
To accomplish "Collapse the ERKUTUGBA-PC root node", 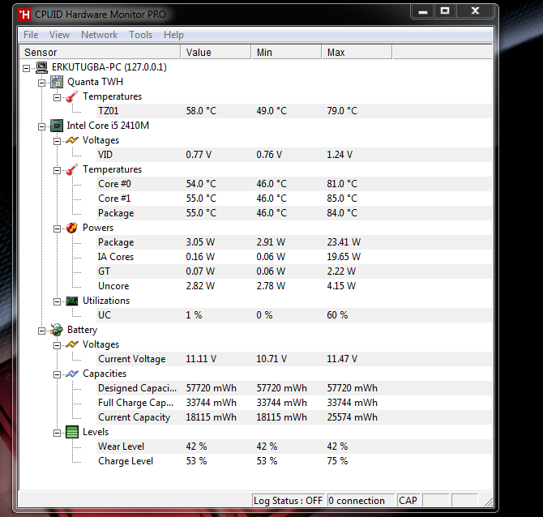I will click(x=26, y=68).
